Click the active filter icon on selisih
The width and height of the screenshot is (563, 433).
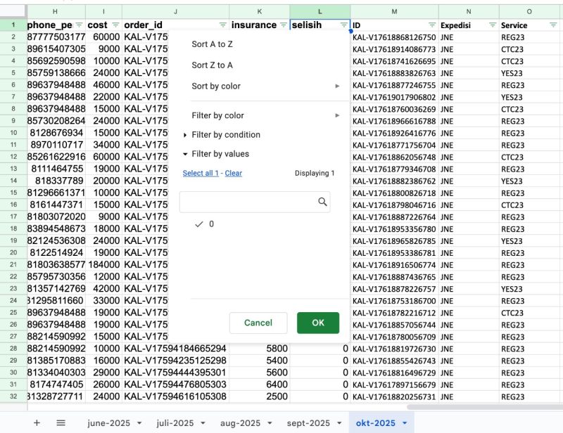click(x=343, y=25)
